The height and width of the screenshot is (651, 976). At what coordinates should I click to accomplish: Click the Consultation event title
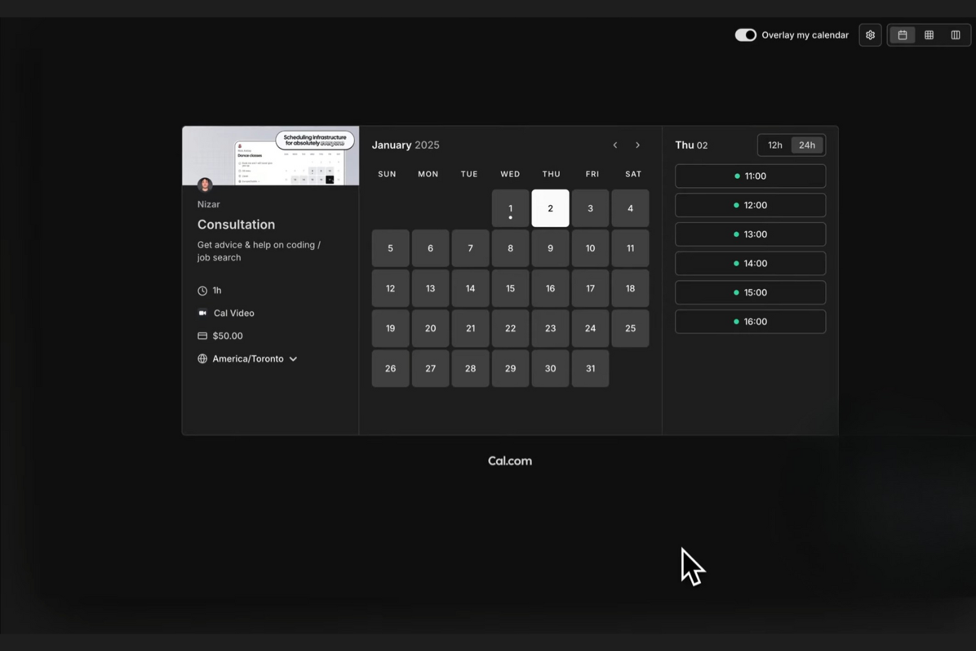point(236,225)
